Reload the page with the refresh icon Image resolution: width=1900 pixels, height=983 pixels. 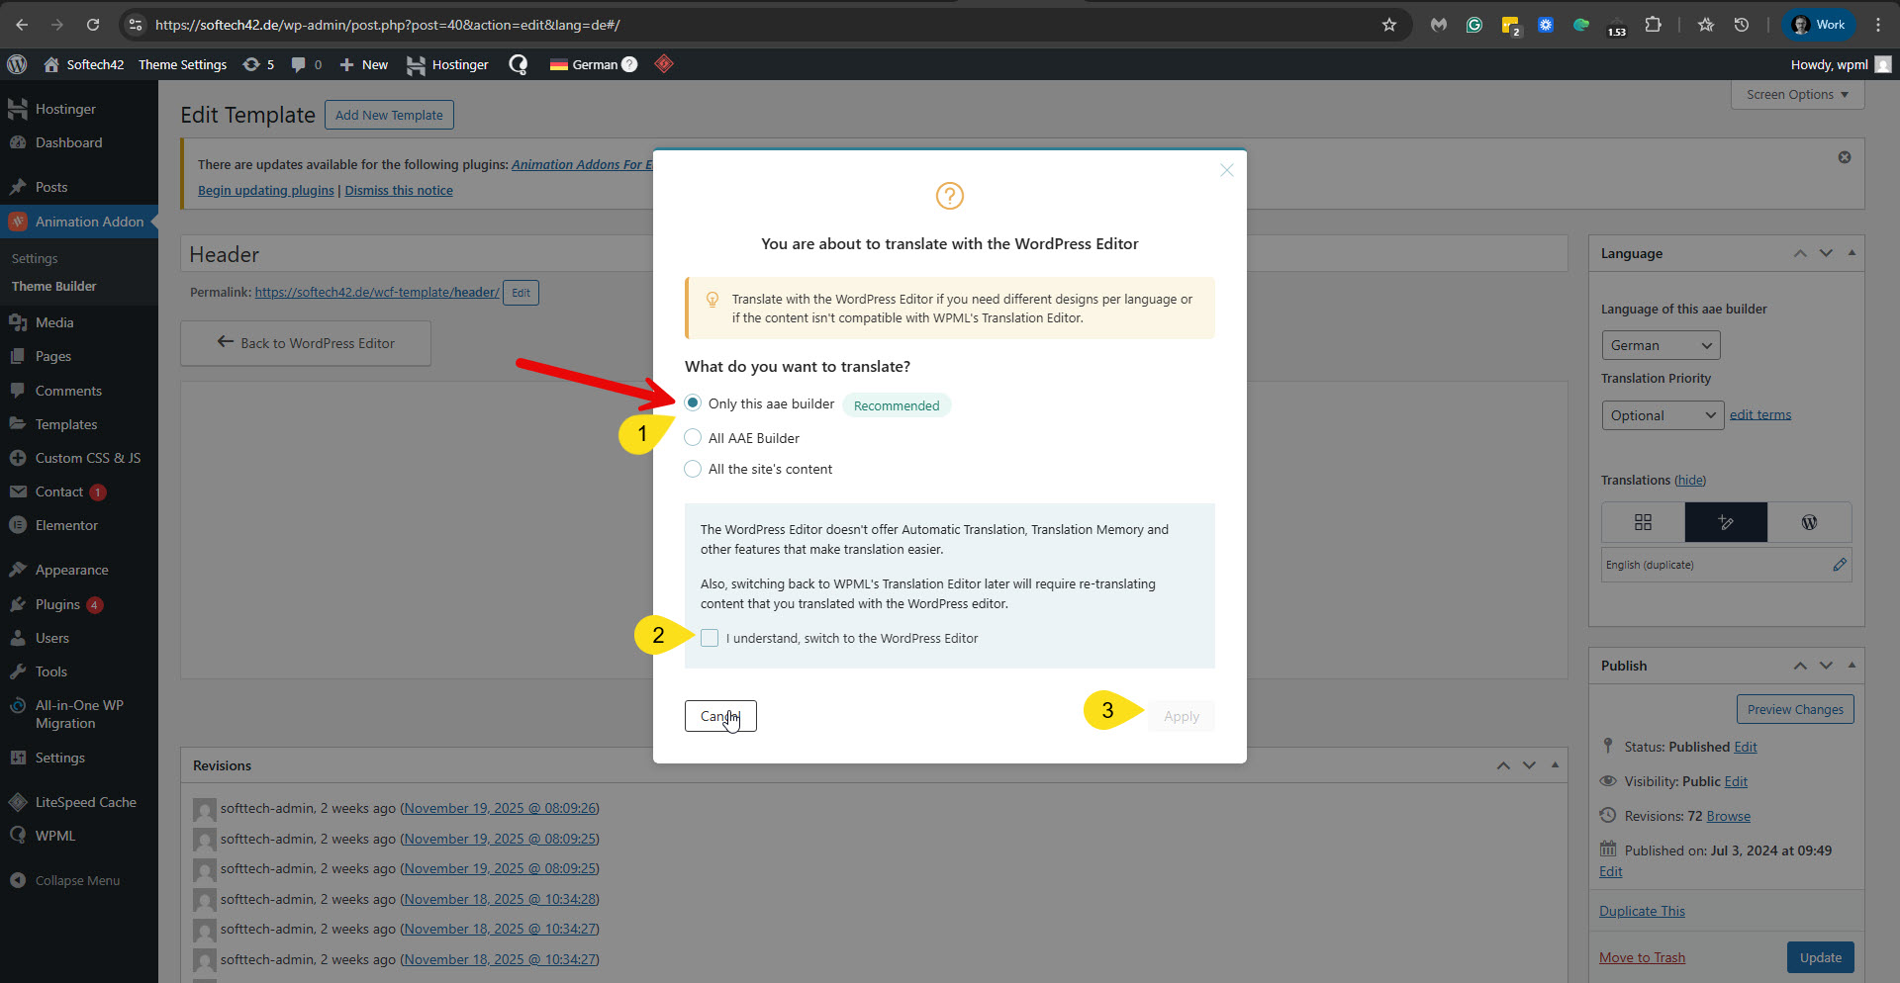93,25
